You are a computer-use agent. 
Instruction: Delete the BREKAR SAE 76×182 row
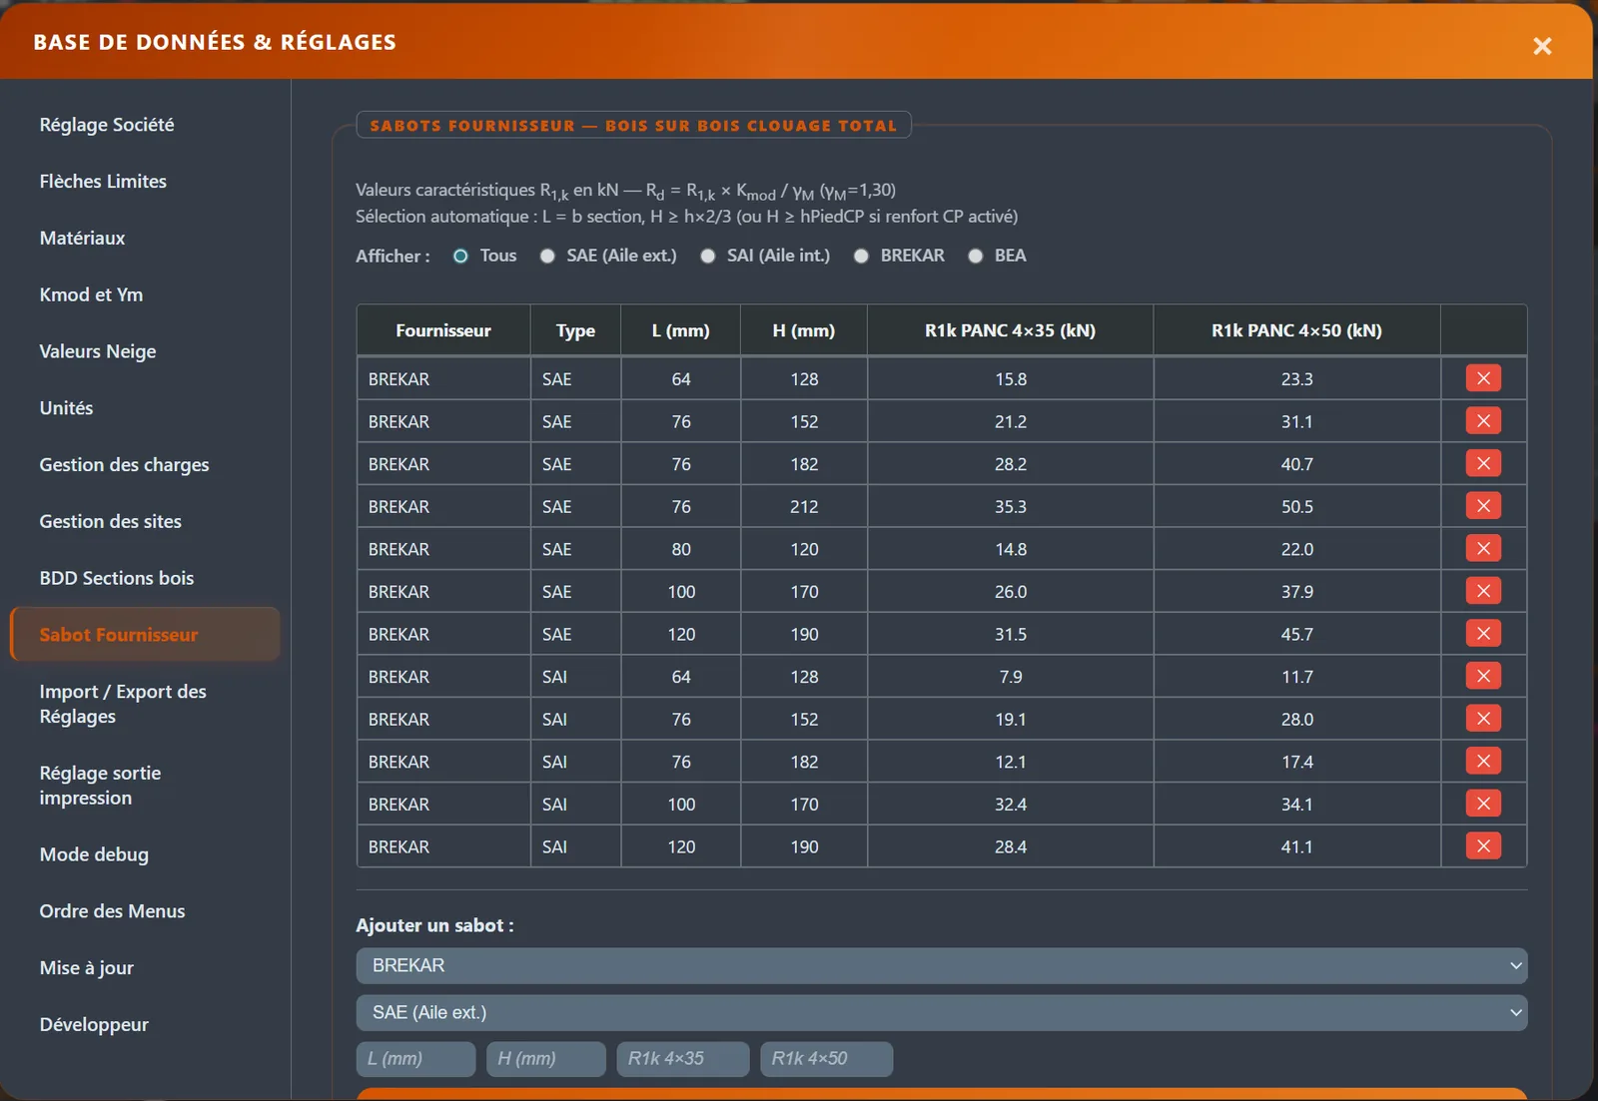pyautogui.click(x=1483, y=463)
